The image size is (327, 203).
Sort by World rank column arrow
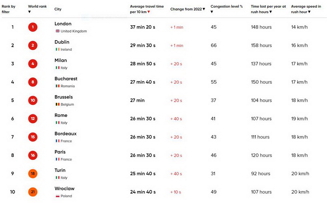[29, 12]
